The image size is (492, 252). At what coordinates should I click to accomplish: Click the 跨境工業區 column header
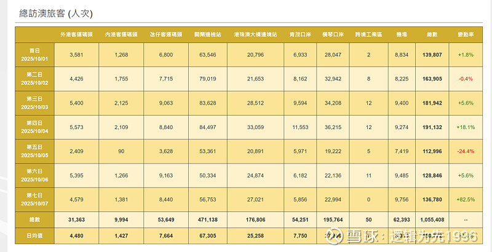coord(369,35)
